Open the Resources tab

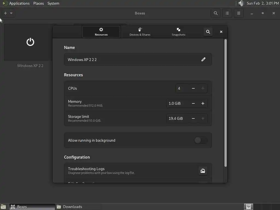click(101, 32)
